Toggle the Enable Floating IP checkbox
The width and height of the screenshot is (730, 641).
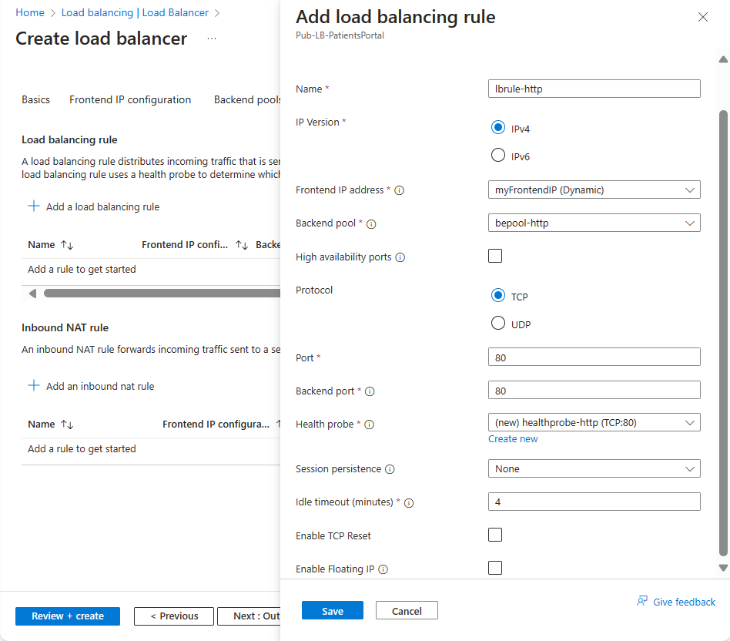(x=495, y=567)
